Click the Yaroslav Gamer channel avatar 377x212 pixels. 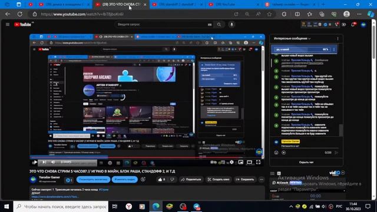[x=33, y=179]
